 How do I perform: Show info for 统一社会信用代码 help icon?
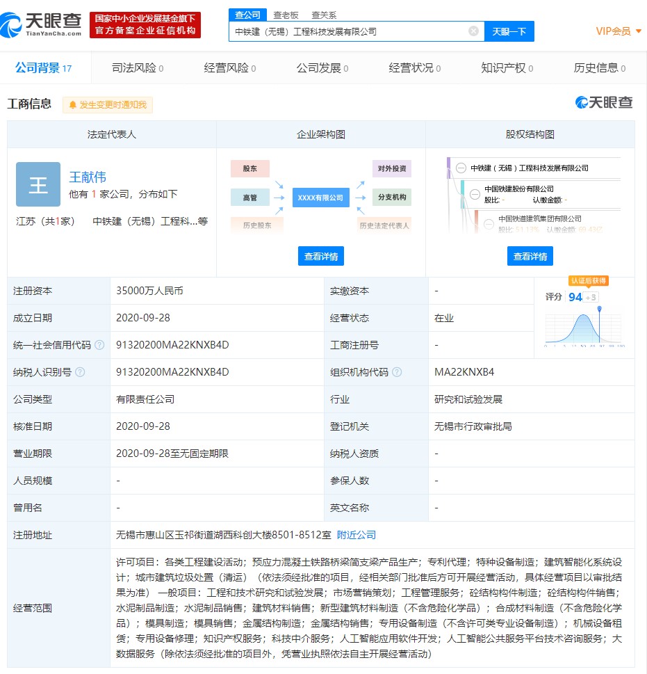coord(99,345)
